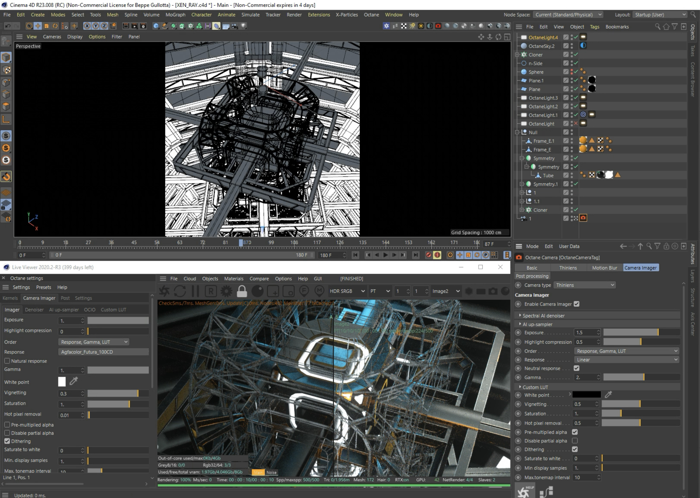Open the MoGraph menu
This screenshot has width=700, height=498.
click(175, 15)
